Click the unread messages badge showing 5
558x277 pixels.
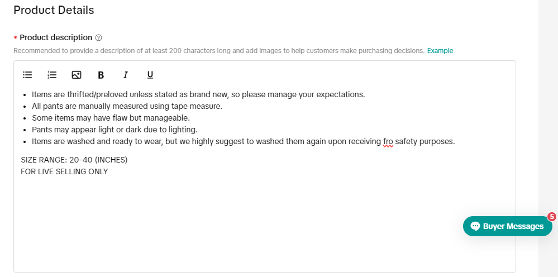coord(551,217)
